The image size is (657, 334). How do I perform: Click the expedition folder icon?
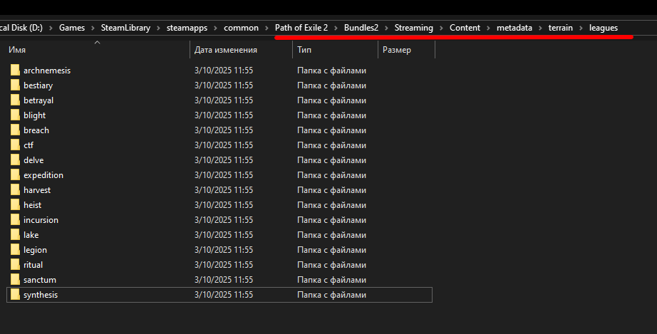[x=15, y=175]
